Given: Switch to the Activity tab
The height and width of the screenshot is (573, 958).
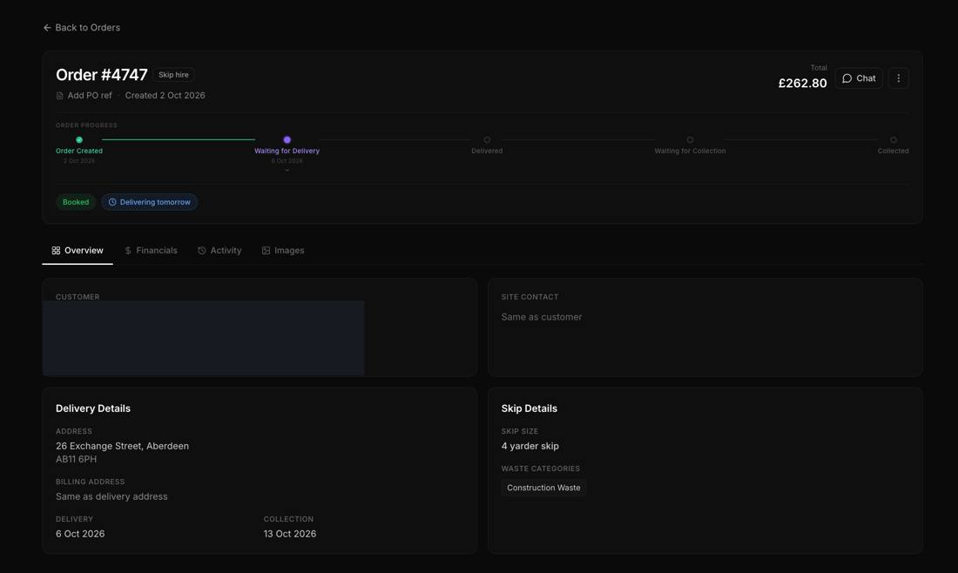Looking at the screenshot, I should point(219,251).
